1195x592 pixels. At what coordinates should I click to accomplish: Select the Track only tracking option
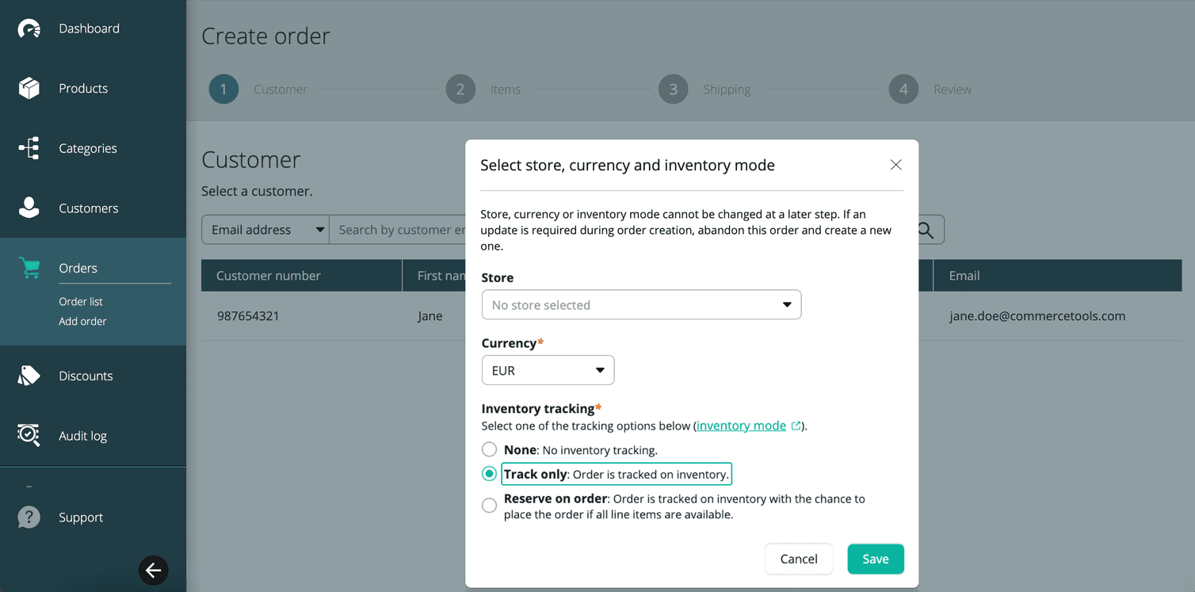click(489, 473)
